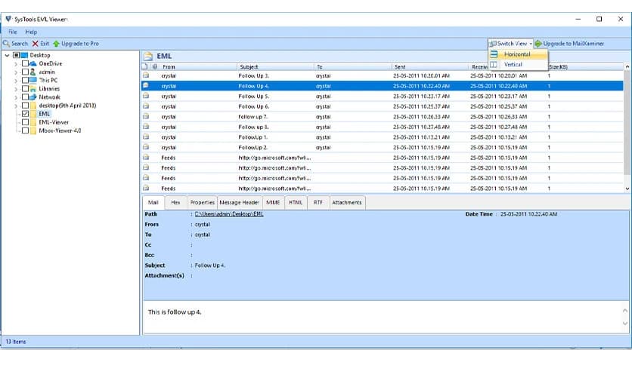Viewport: 632px width, 365px height.
Task: Click the Libraries folder icon
Action: tap(33, 88)
